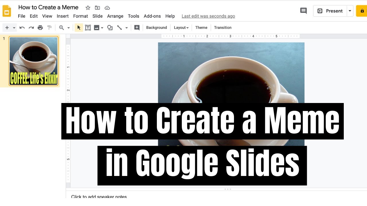
Task: Rename the title How to Create a Meme
Action: pos(48,7)
